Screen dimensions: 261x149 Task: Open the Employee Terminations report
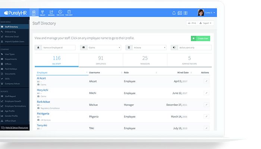pyautogui.click(x=15, y=106)
